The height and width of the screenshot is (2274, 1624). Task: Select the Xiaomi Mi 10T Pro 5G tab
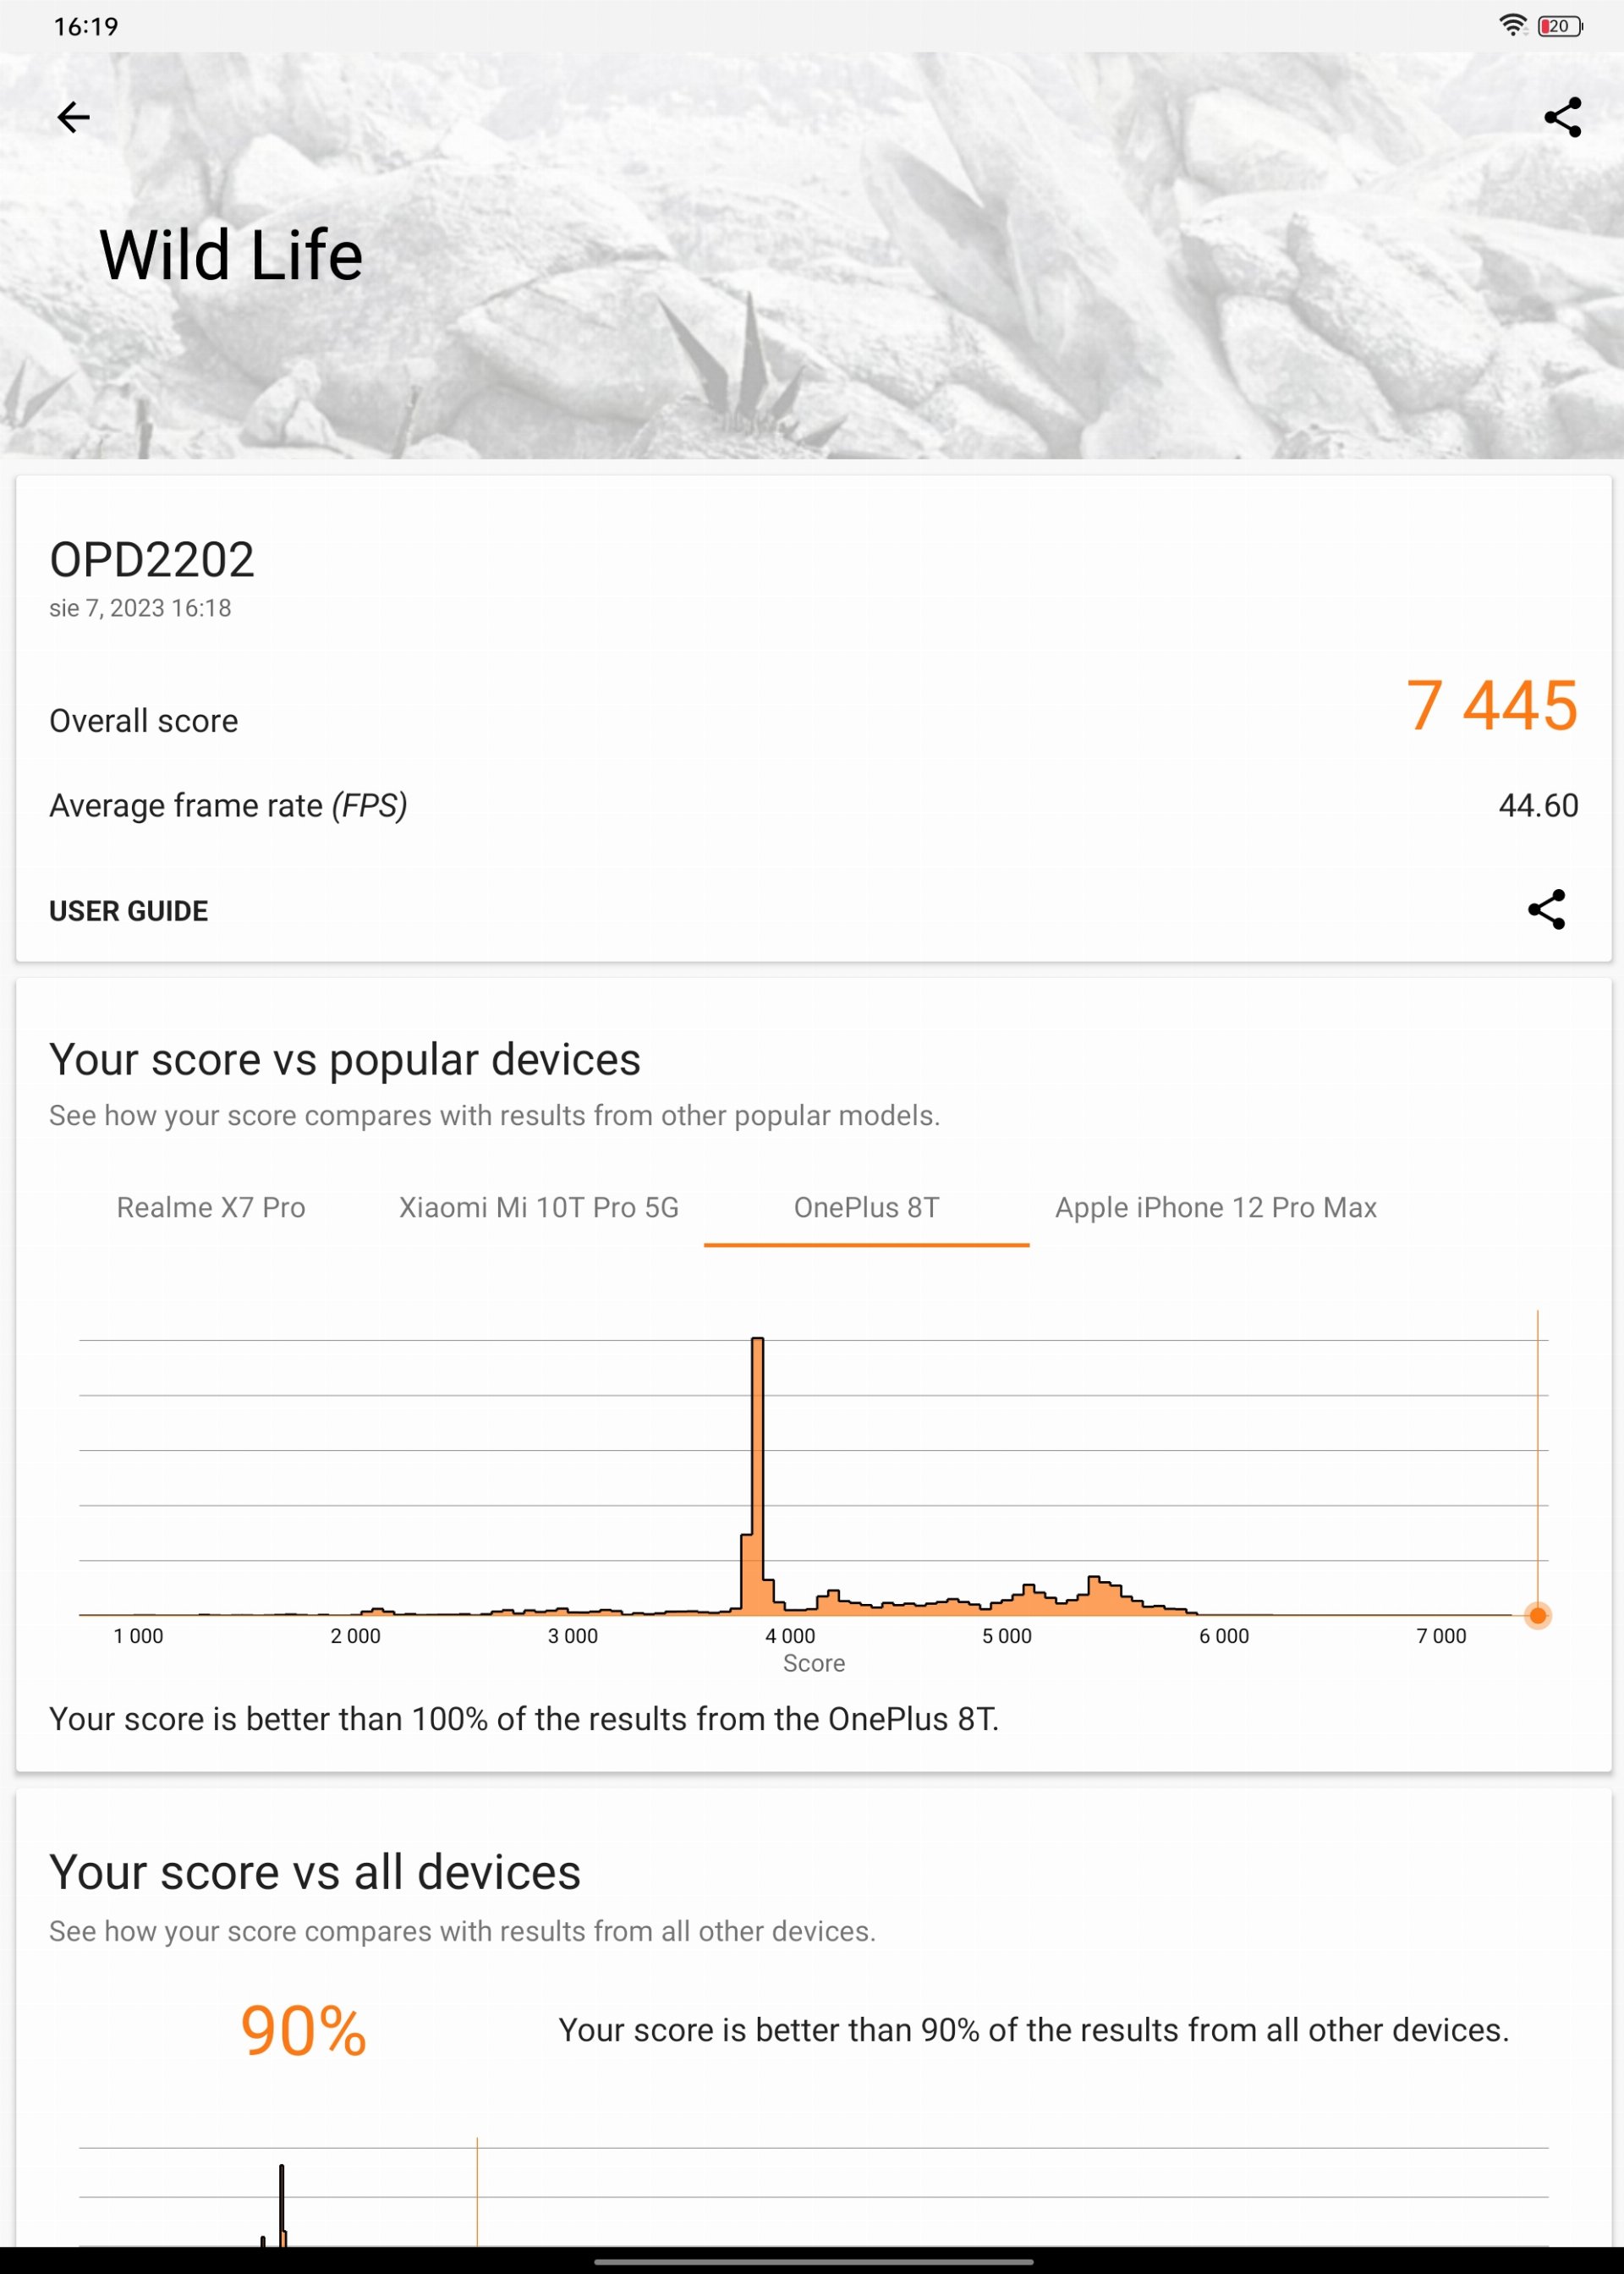pyautogui.click(x=539, y=1208)
